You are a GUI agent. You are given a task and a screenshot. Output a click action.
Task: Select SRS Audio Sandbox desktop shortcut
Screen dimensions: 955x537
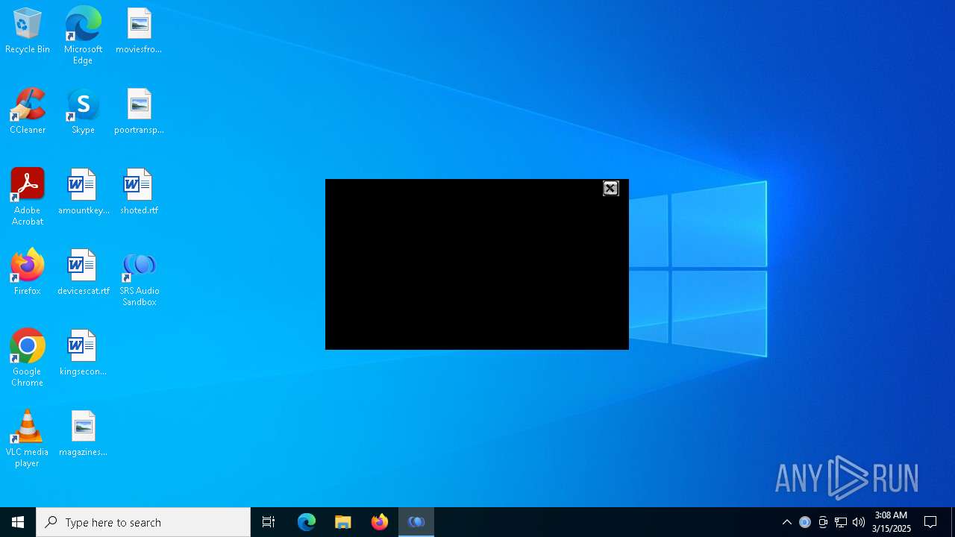pyautogui.click(x=139, y=278)
